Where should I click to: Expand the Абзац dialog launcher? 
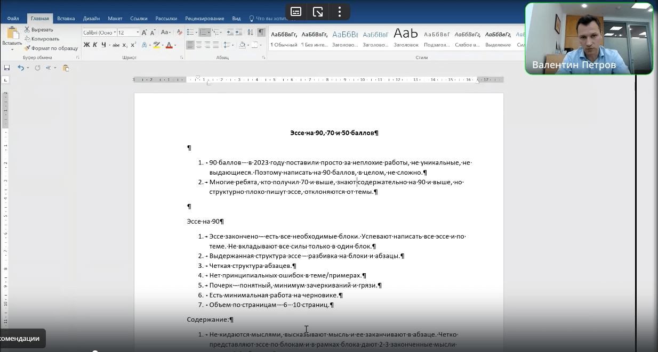point(264,58)
